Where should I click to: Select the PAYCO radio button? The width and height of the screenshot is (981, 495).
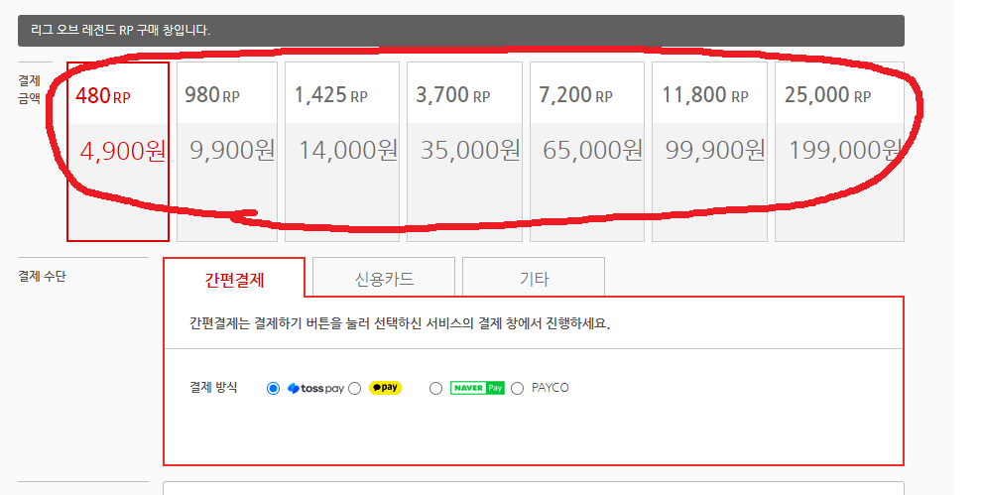click(x=517, y=389)
